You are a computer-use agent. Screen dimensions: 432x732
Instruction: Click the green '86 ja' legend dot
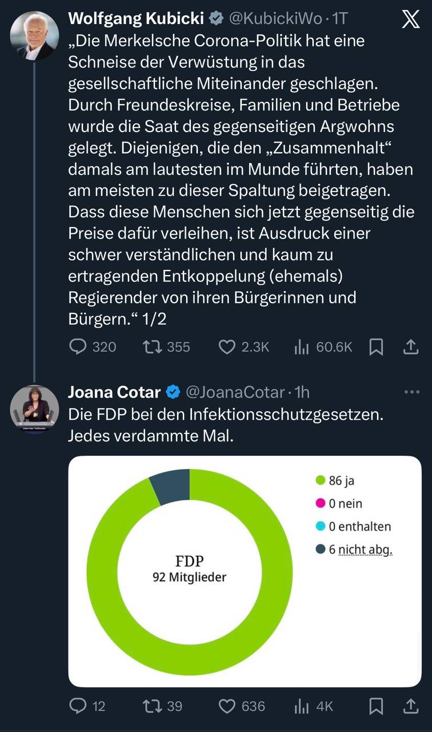(x=321, y=480)
